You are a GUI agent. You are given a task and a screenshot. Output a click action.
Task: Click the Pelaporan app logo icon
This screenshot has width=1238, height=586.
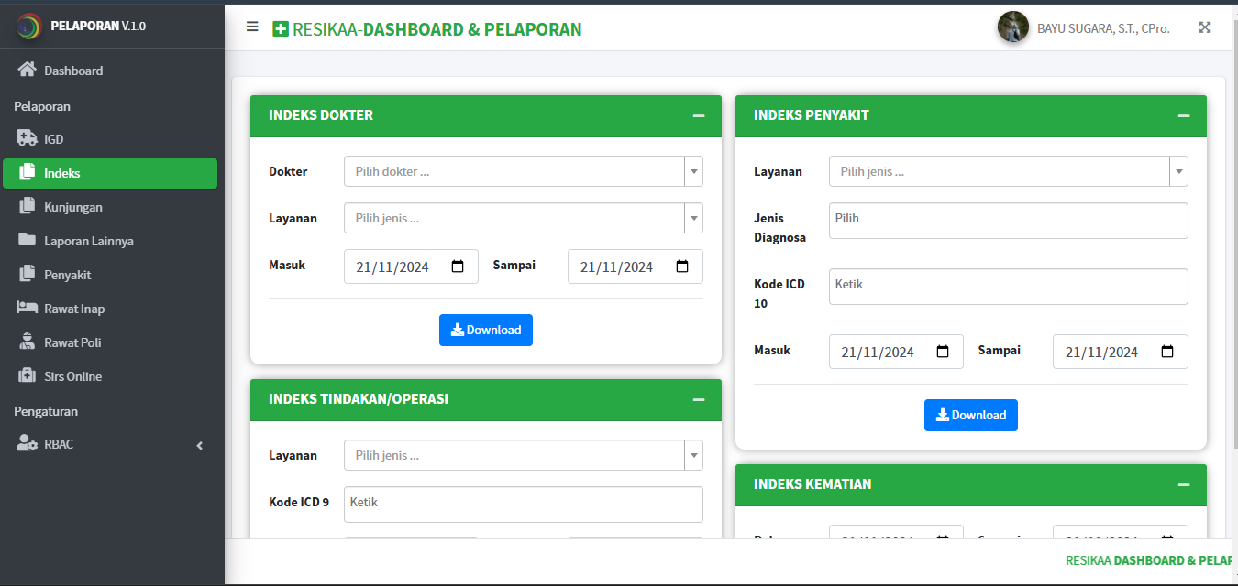pos(29,26)
